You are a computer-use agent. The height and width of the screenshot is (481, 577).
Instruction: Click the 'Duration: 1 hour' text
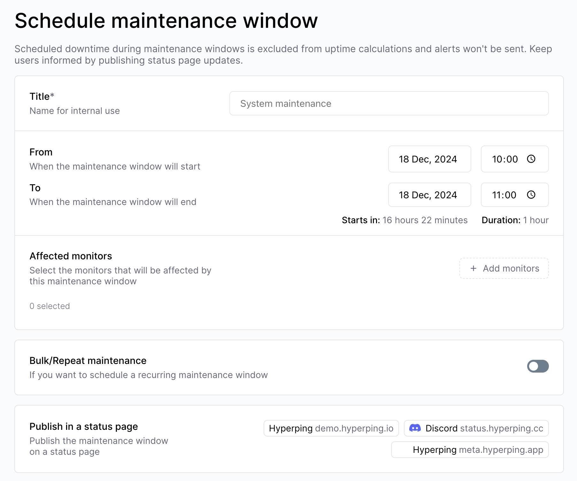coord(515,220)
